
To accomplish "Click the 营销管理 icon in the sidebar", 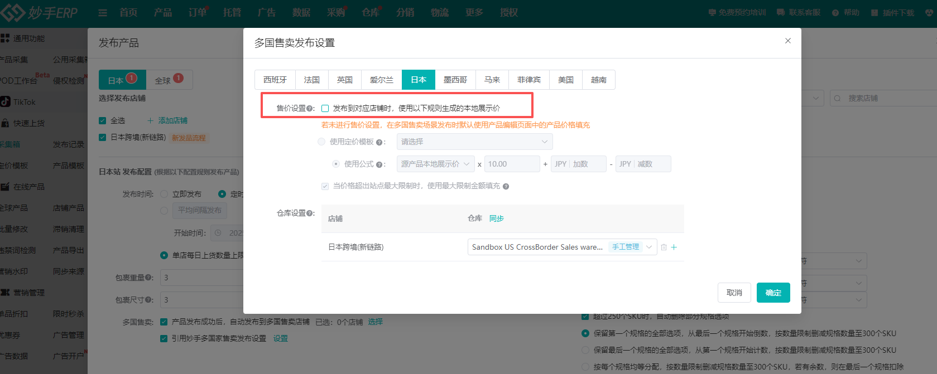I will (x=5, y=292).
